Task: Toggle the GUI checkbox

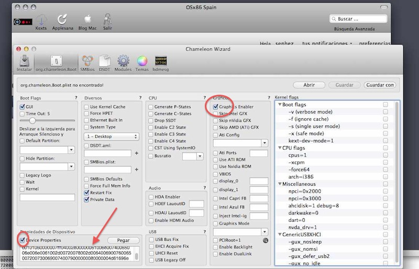Action: click(22, 107)
